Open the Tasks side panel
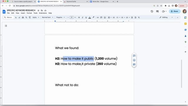Screen dimensions: 188x106 (185, 30)
